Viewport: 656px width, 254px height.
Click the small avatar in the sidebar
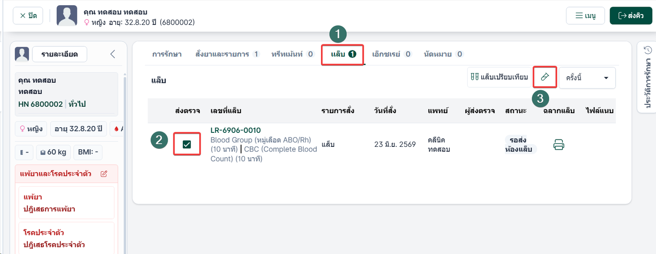22,54
